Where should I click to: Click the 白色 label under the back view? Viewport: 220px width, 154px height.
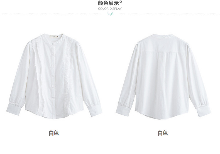point(163,133)
